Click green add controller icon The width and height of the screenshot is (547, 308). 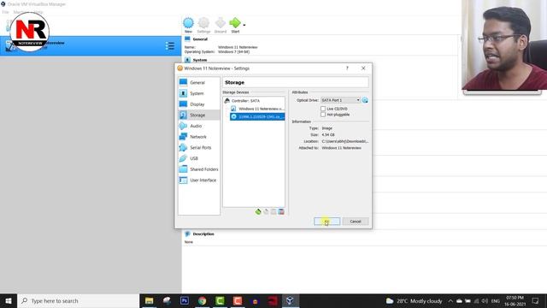258,211
